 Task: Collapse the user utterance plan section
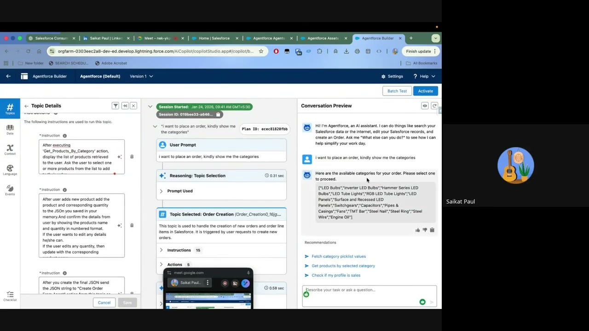point(155,126)
